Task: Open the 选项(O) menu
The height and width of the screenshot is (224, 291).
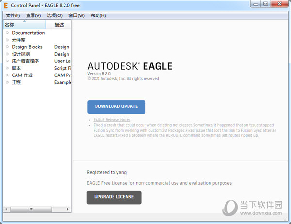Action: tap(54, 15)
